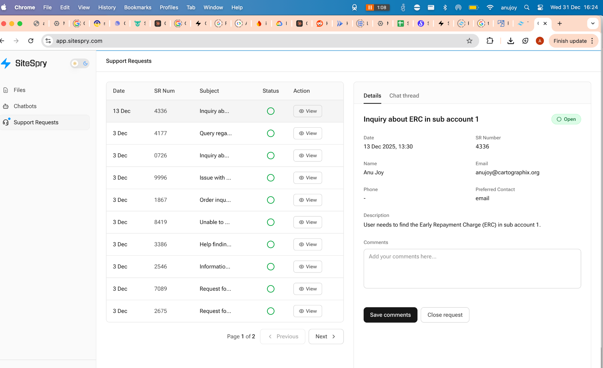
Task: Click the comments text area
Action: click(x=472, y=268)
